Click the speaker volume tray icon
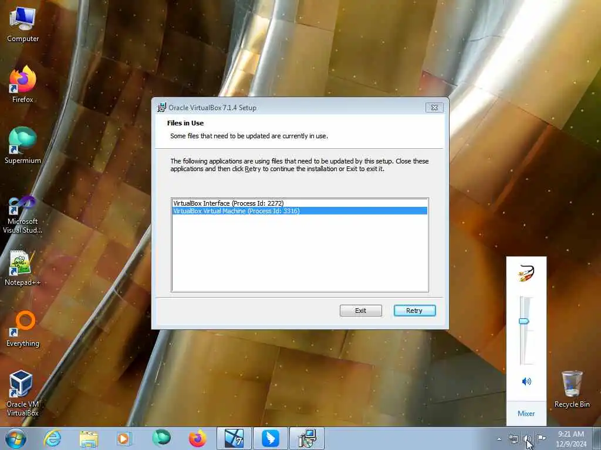The height and width of the screenshot is (450, 601). (528, 439)
